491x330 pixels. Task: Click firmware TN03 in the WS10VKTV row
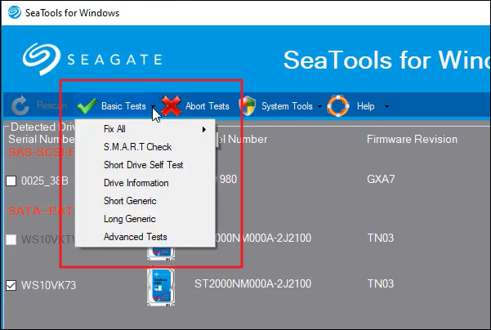coord(381,238)
